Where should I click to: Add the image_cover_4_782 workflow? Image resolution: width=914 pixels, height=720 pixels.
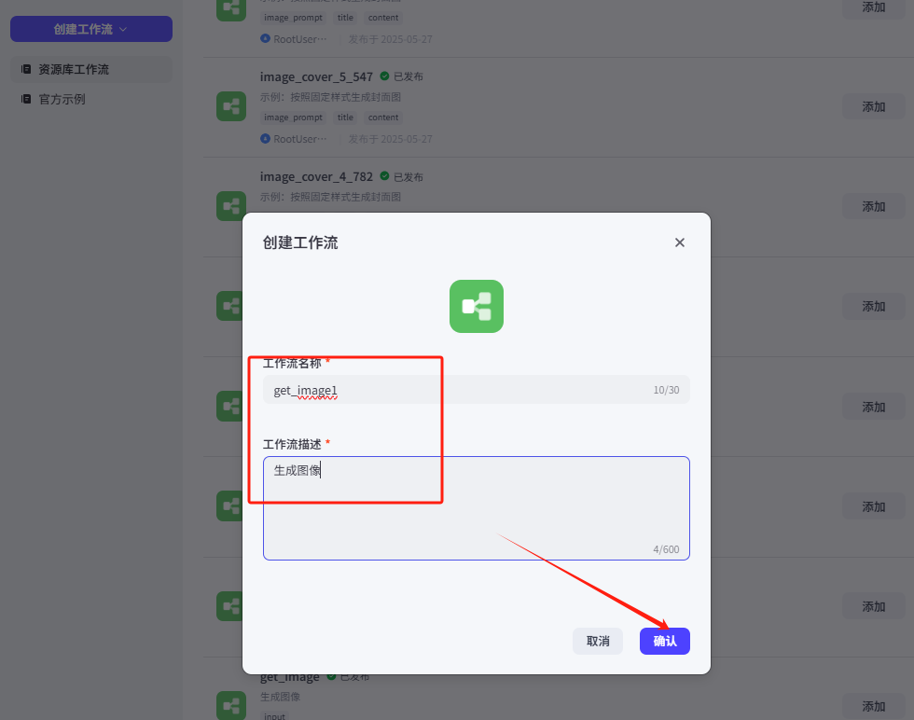click(x=873, y=206)
